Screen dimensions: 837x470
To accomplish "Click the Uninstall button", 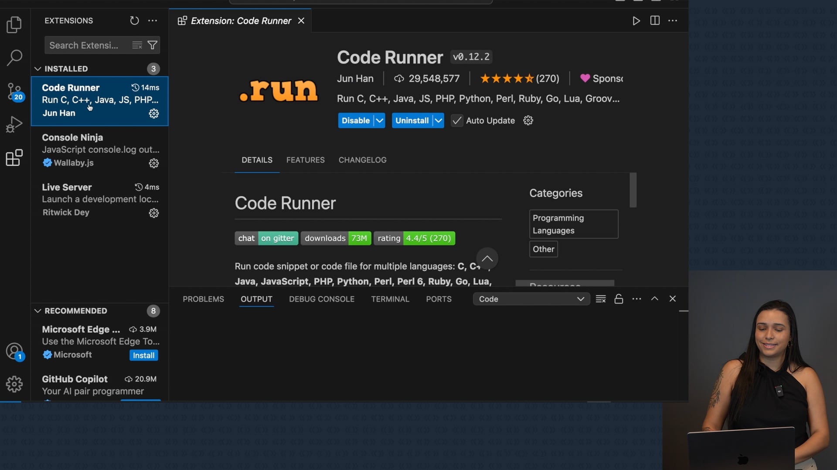I will pos(412,121).
